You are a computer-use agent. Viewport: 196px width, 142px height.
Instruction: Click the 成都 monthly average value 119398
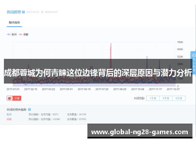point(56,119)
